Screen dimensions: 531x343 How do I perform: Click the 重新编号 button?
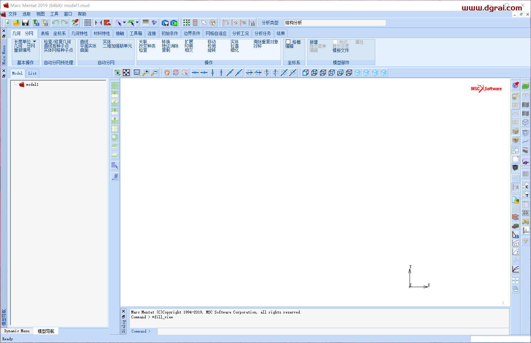click(x=22, y=50)
